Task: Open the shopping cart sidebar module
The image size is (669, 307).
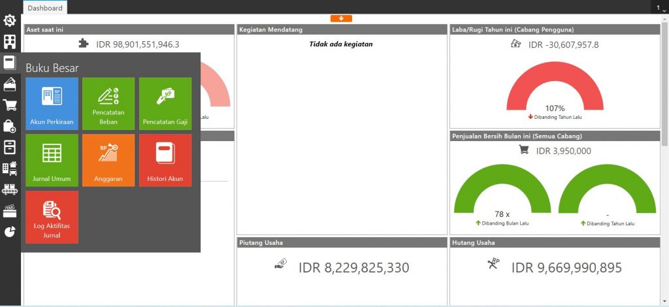Action: [x=10, y=105]
